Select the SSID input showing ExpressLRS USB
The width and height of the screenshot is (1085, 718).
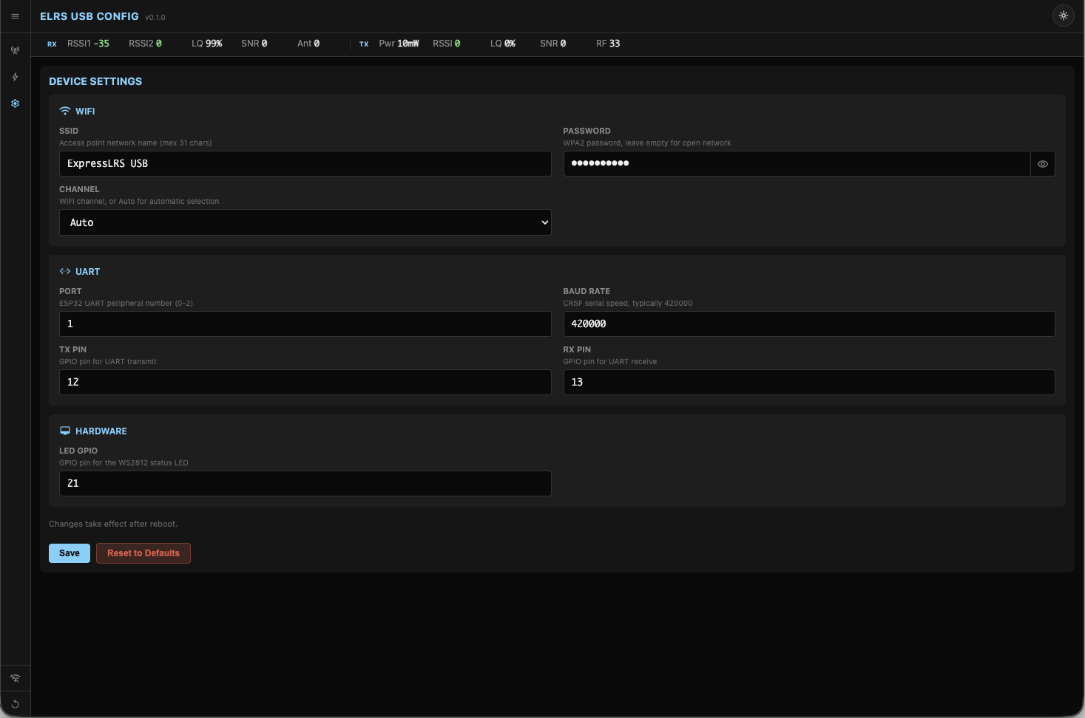coord(305,163)
